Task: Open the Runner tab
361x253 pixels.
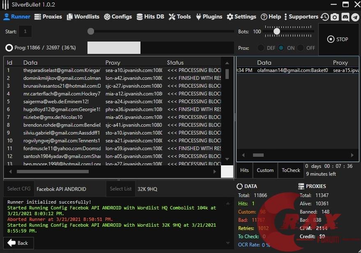Action: (x=17, y=16)
